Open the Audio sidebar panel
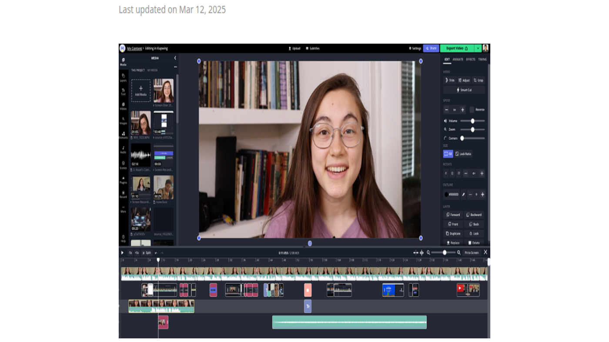 pyautogui.click(x=123, y=150)
